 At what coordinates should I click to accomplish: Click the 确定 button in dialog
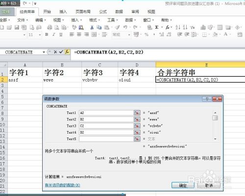coord(183,185)
